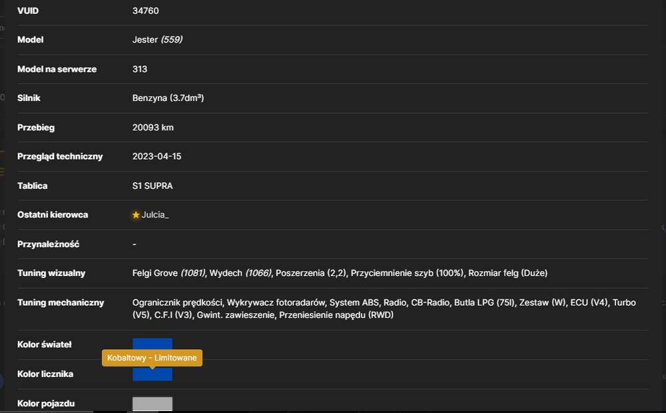This screenshot has height=413, width=666.
Task: Select the blue Kolor świateł swatch
Action: [x=152, y=344]
